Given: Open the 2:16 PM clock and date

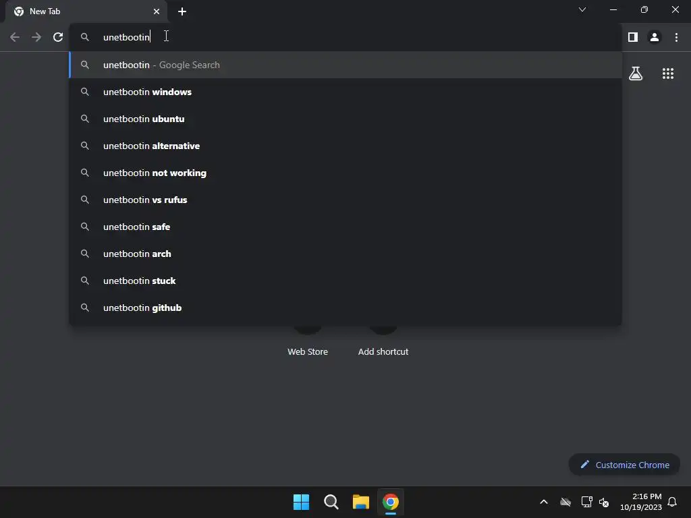Looking at the screenshot, I should pyautogui.click(x=641, y=502).
